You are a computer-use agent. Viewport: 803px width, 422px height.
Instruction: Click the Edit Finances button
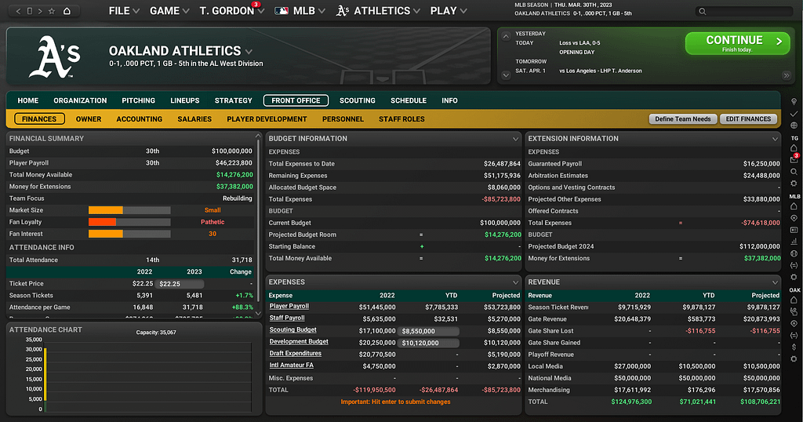coord(749,119)
